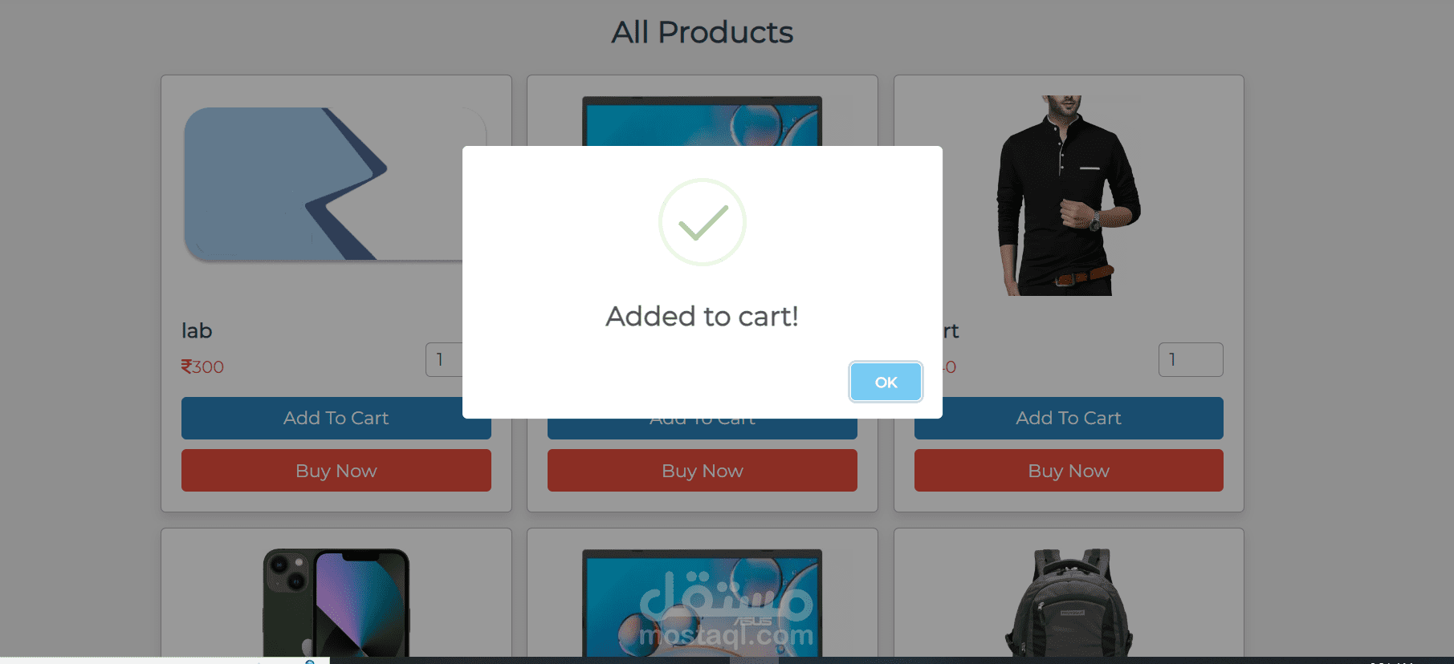This screenshot has height=664, width=1454.
Task: Click the backpack product image
Action: pyautogui.click(x=1068, y=601)
